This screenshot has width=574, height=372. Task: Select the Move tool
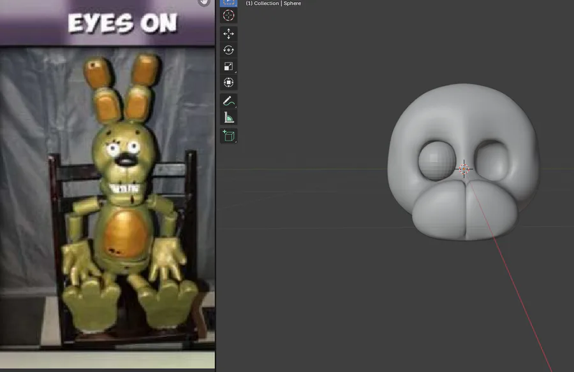228,34
